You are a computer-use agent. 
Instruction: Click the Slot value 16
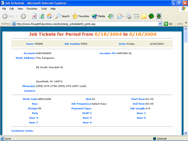(x=93, y=99)
